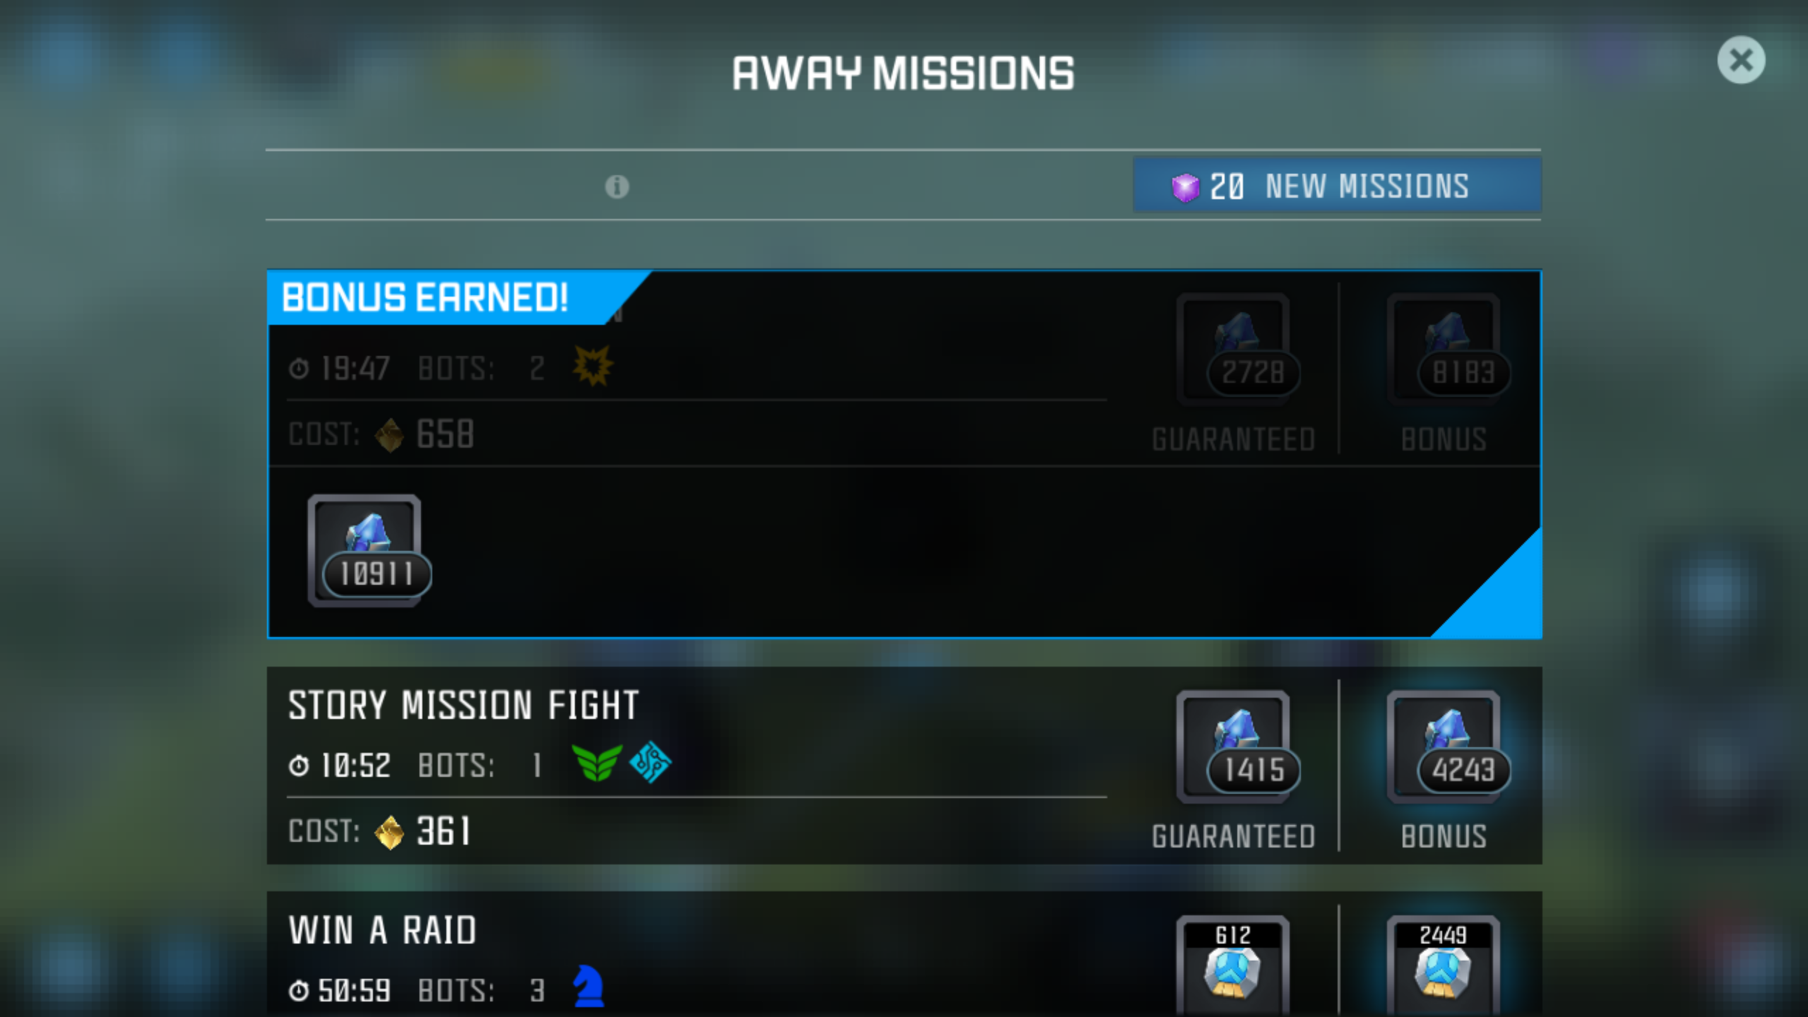1808x1017 pixels.
Task: Open the Win A Raid mission
Action: (x=904, y=954)
